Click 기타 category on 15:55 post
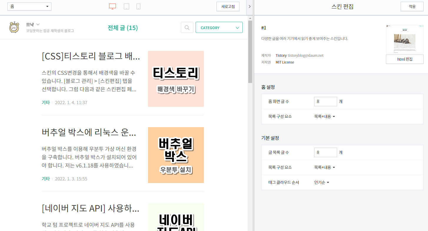Viewport: 428px width, 231px height. 46,179
